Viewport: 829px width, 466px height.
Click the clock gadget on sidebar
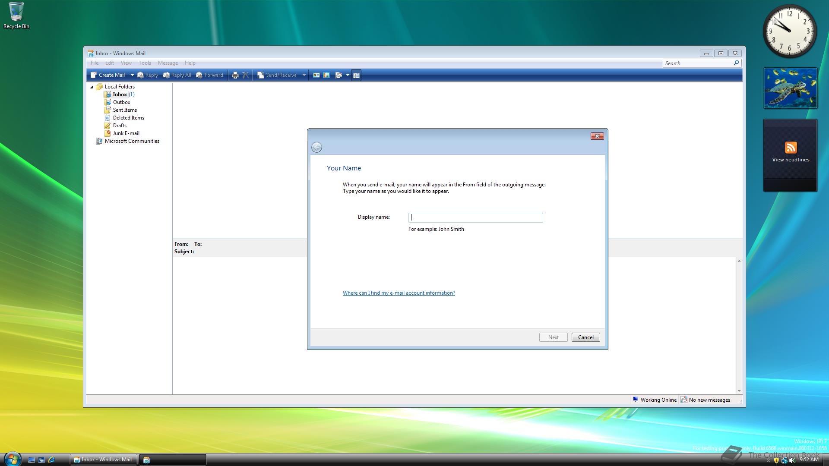coord(790,31)
